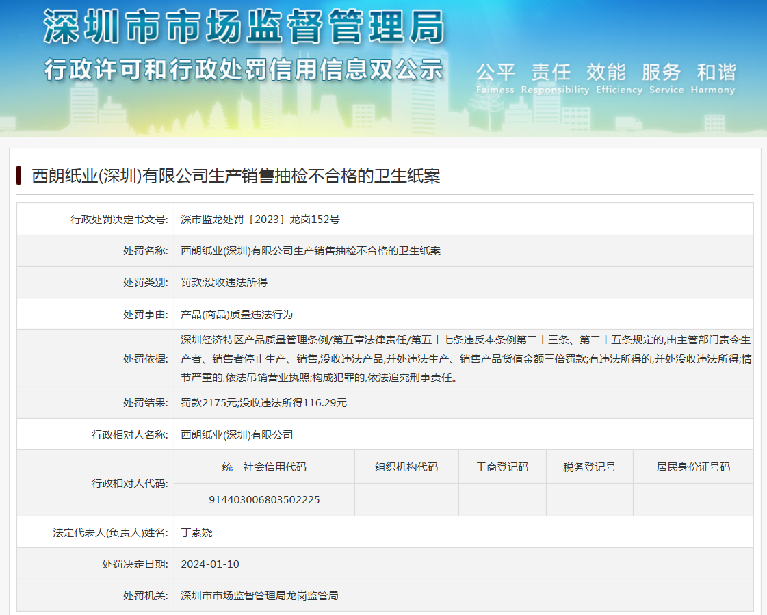
Task: Click the 行政许可和行政处罚信用信息双公示 subtitle
Action: pos(243,70)
